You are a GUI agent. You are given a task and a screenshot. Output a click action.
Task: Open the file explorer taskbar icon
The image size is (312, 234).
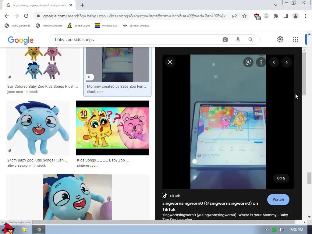click(x=25, y=230)
